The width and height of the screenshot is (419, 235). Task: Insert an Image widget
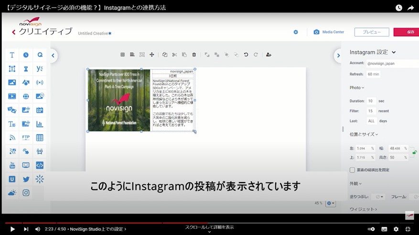pos(12,82)
